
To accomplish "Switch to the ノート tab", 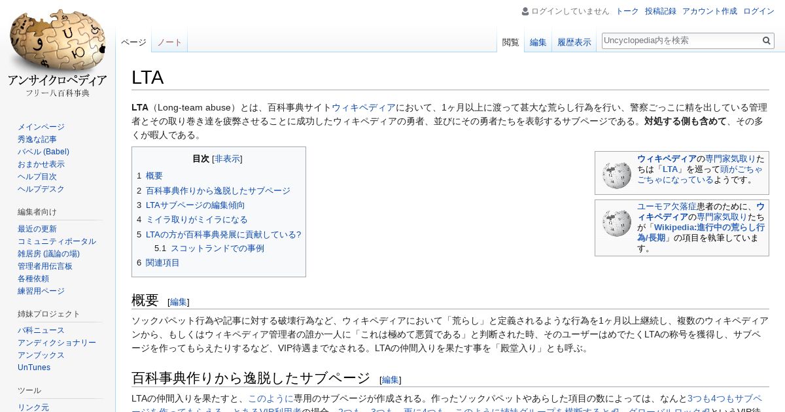I will [x=169, y=43].
